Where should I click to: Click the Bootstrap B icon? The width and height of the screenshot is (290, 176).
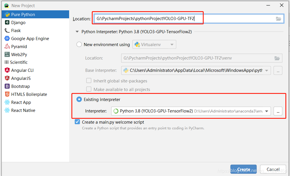(7, 86)
